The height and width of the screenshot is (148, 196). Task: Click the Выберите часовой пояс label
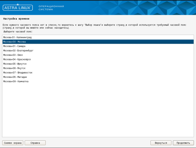[18, 32]
